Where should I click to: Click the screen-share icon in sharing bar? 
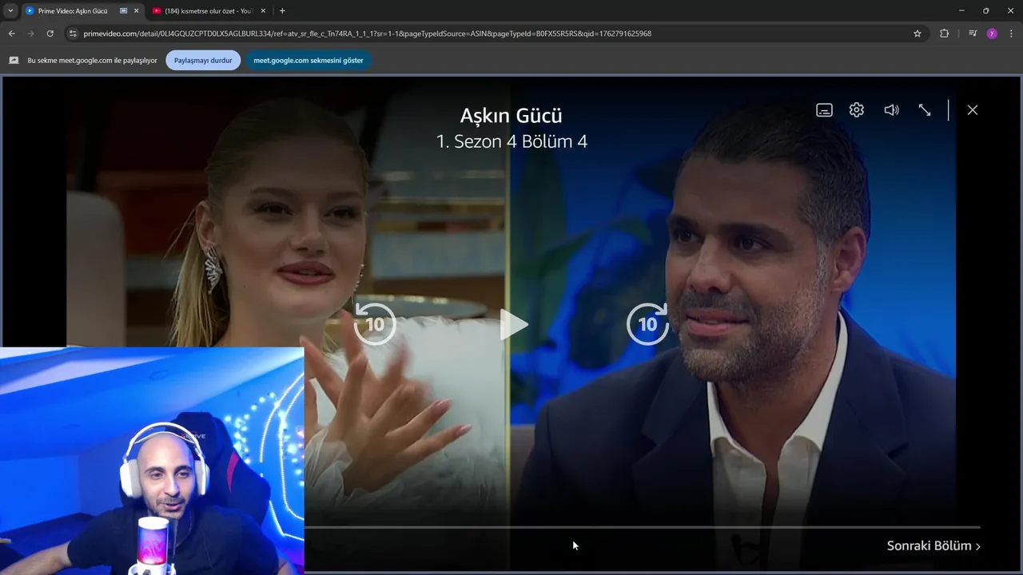pos(14,60)
